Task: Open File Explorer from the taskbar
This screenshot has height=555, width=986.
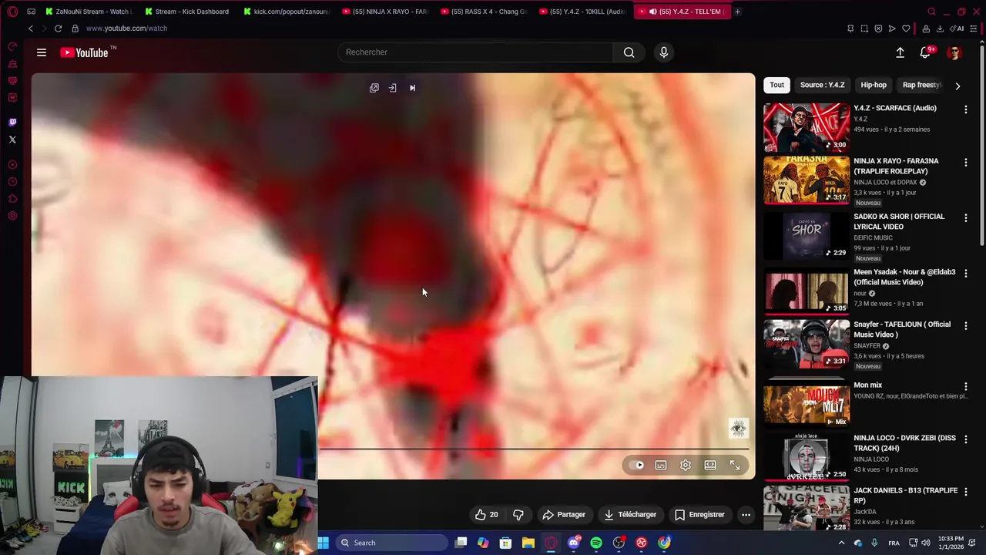Action: [x=528, y=543]
